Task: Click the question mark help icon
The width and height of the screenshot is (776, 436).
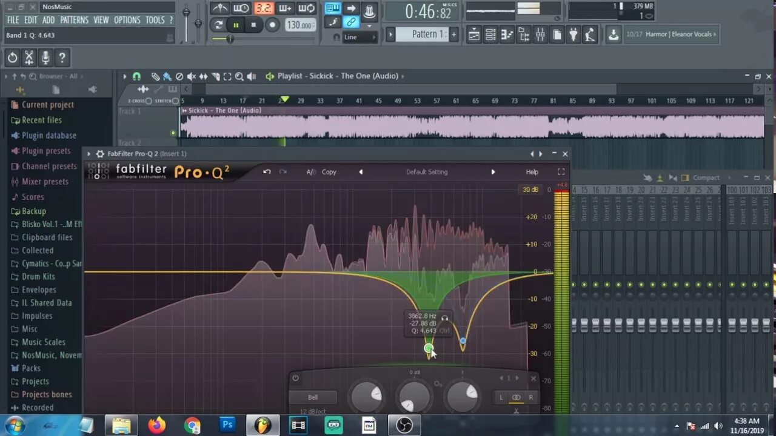Action: (x=61, y=58)
